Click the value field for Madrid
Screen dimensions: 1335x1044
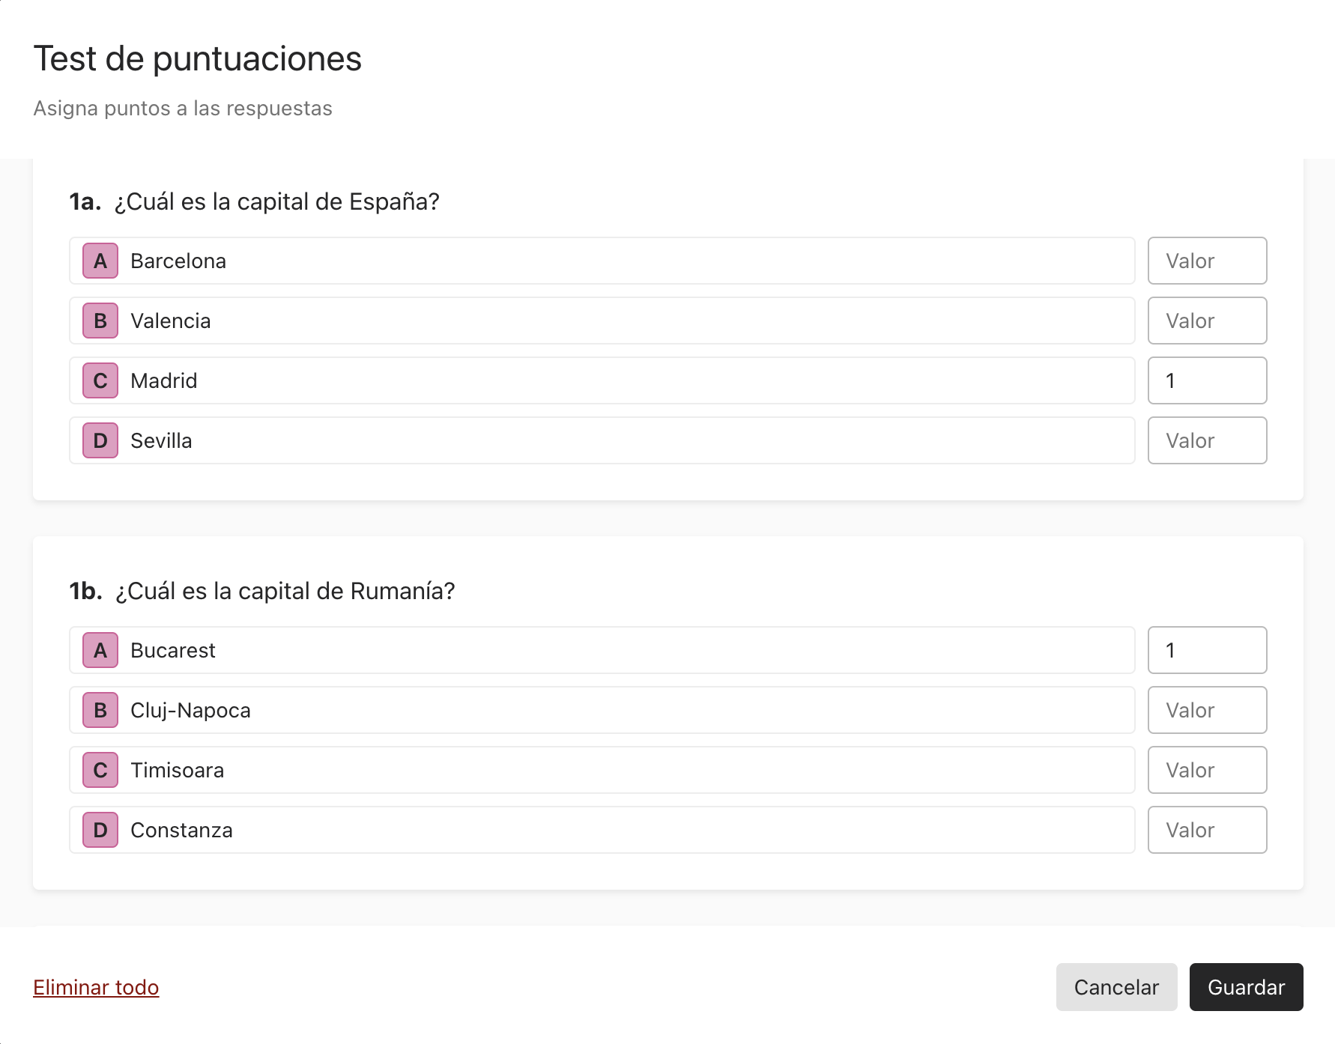tap(1207, 380)
